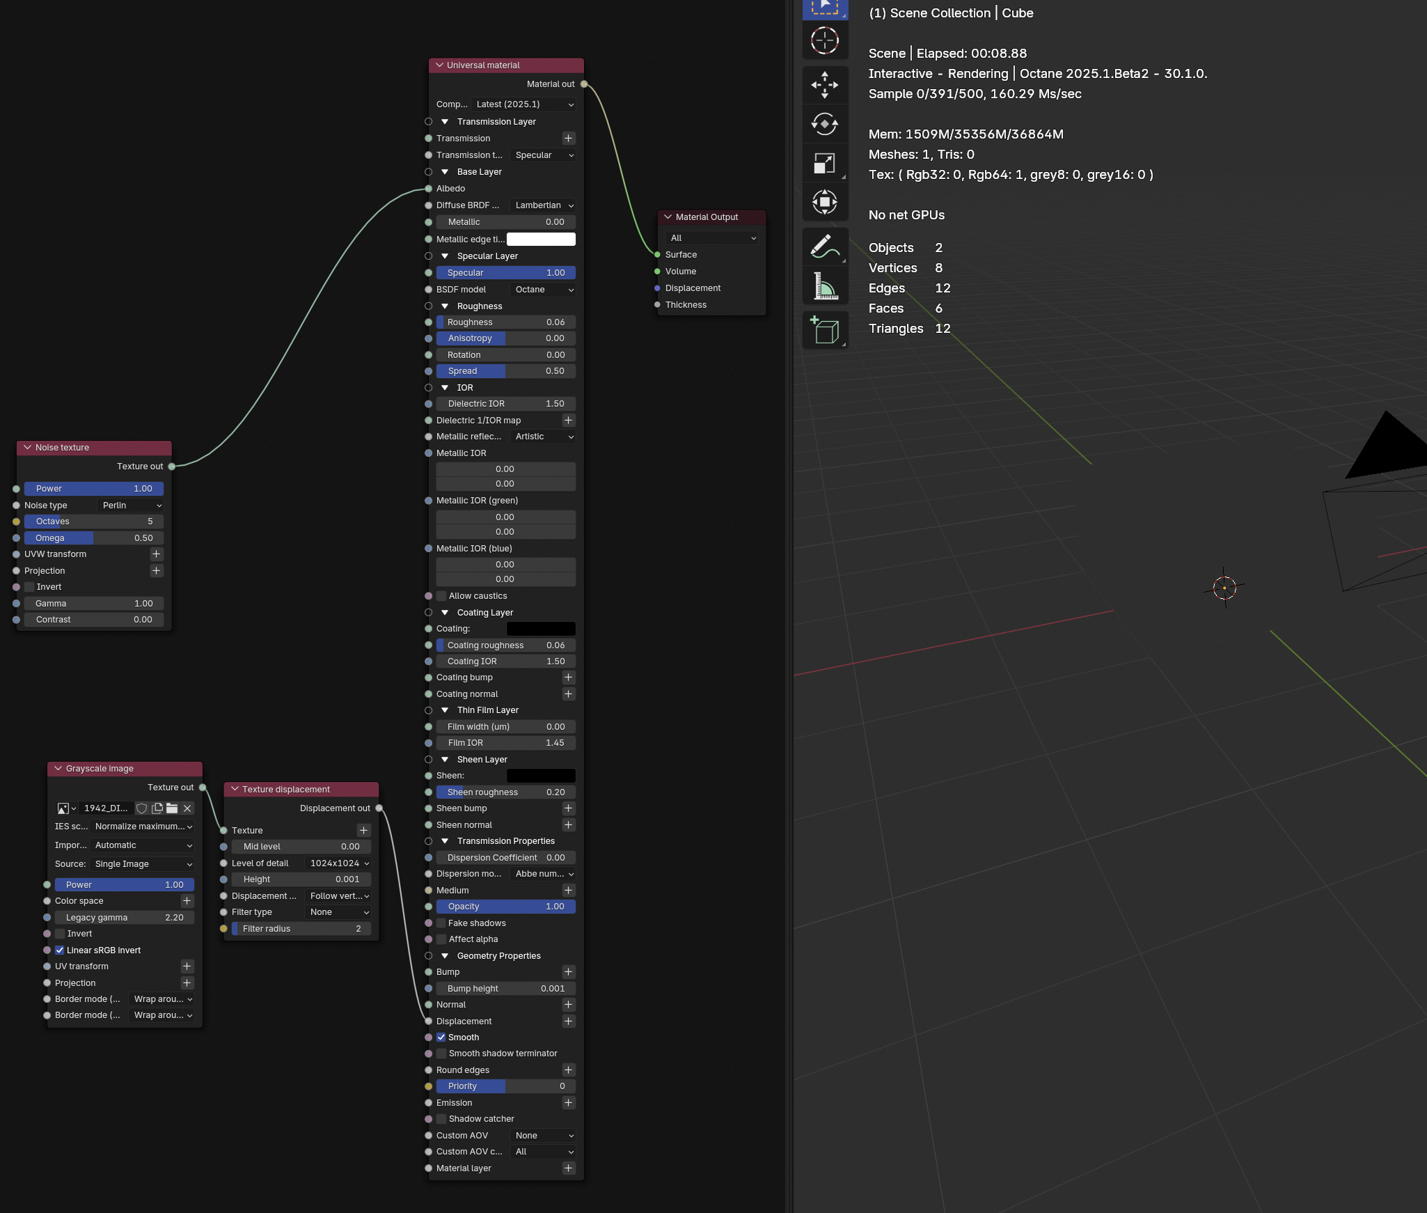1427x1213 pixels.
Task: Activate the Move tool
Action: (x=825, y=85)
